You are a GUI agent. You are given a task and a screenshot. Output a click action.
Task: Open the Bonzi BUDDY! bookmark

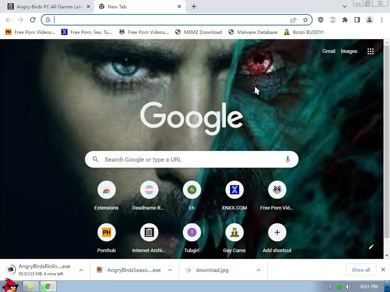pos(304,32)
